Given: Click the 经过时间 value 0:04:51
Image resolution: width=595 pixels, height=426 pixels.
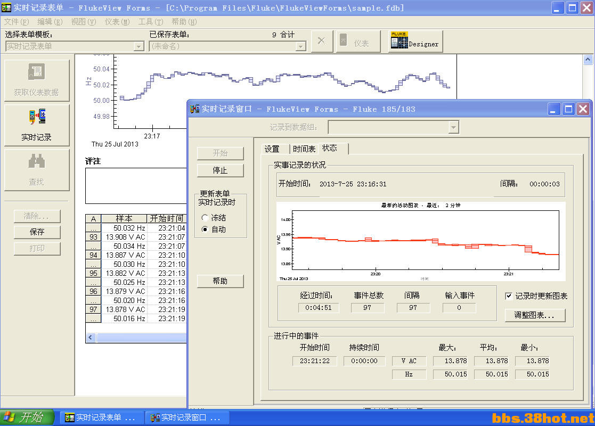Looking at the screenshot, I should point(319,308).
